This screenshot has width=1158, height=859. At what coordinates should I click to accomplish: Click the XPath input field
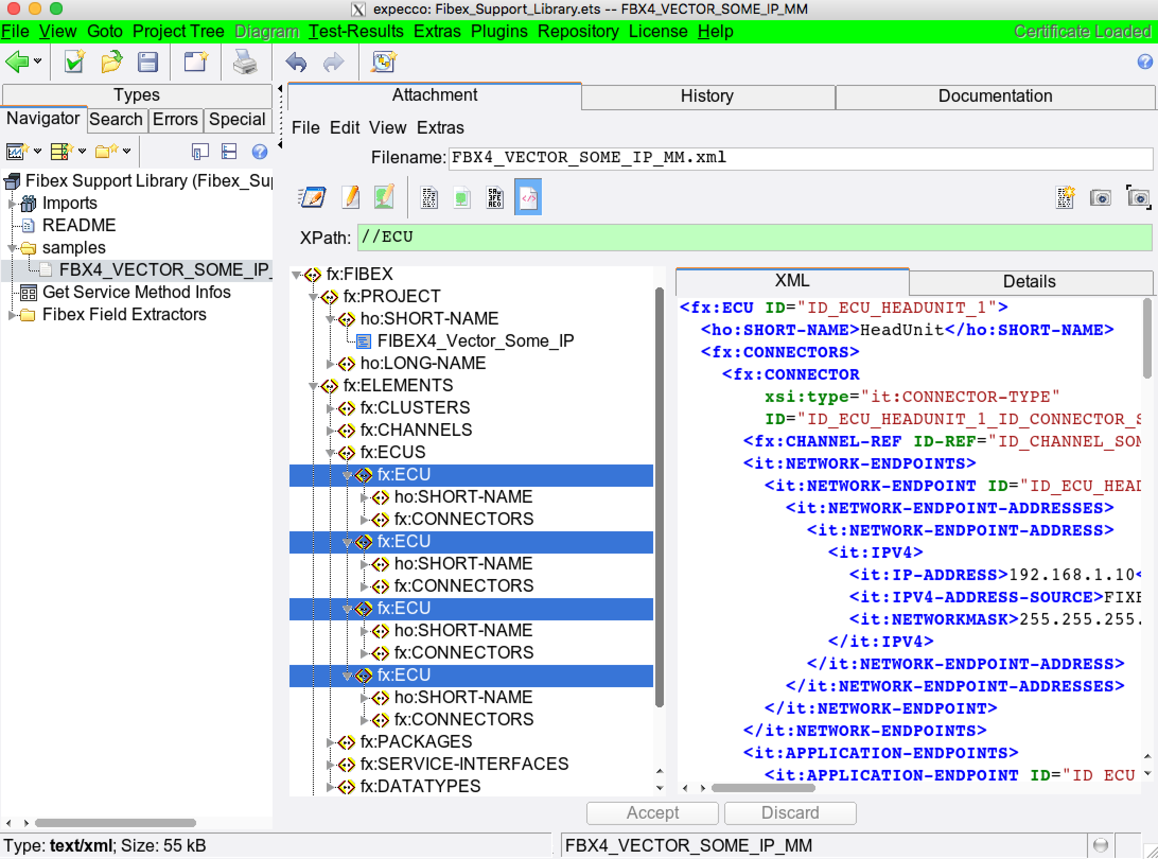(x=754, y=237)
